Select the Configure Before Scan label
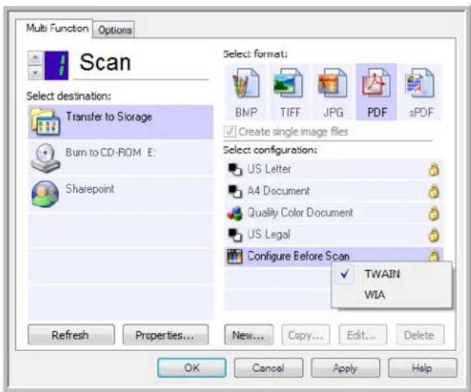 click(298, 257)
